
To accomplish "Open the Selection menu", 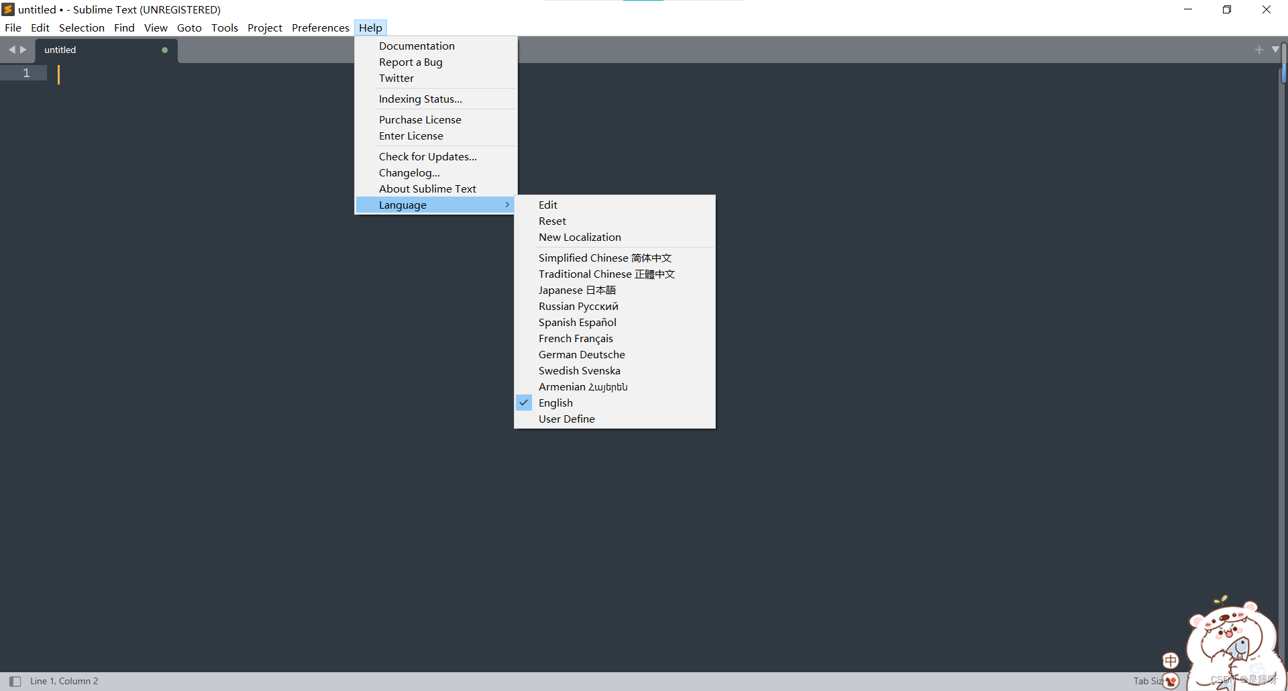I will click(x=82, y=28).
